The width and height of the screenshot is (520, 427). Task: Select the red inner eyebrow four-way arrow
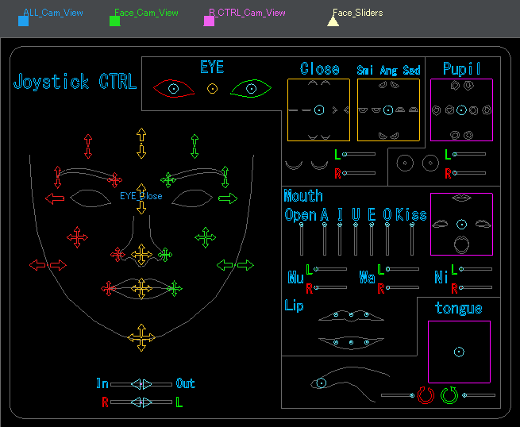coord(115,180)
